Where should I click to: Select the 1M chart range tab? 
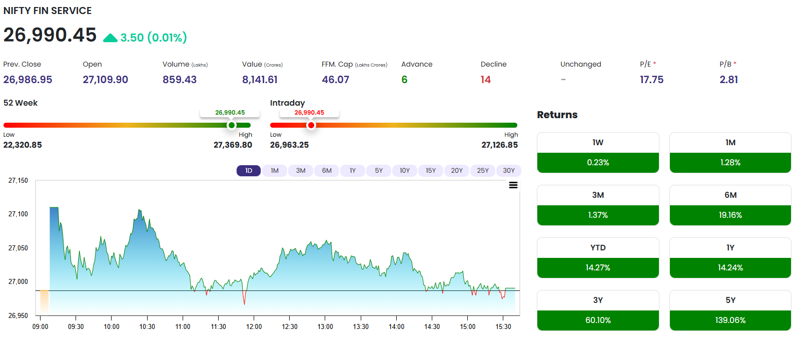click(x=275, y=171)
